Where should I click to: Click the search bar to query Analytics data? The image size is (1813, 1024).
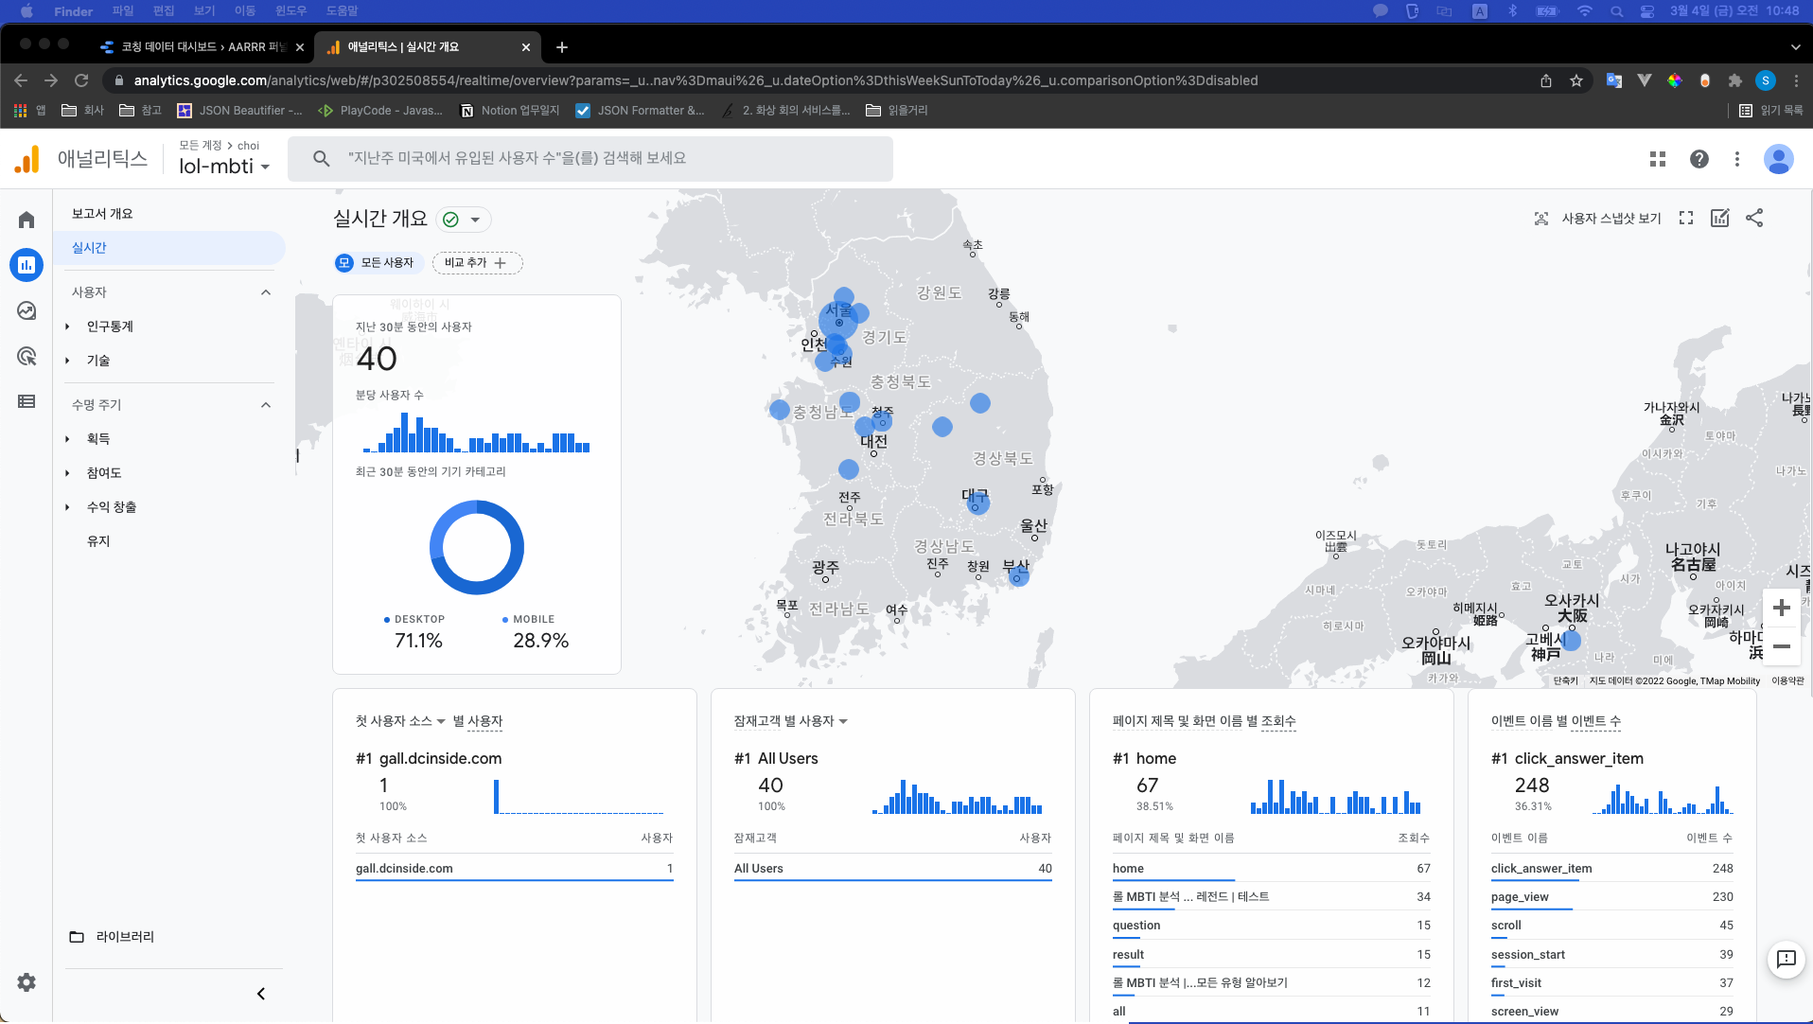point(590,158)
